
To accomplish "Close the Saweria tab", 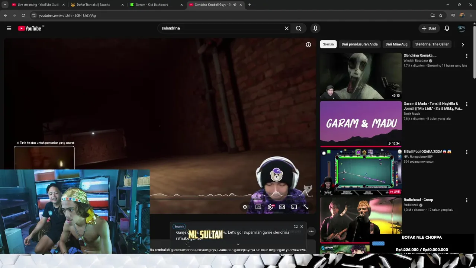I will pyautogui.click(x=122, y=5).
